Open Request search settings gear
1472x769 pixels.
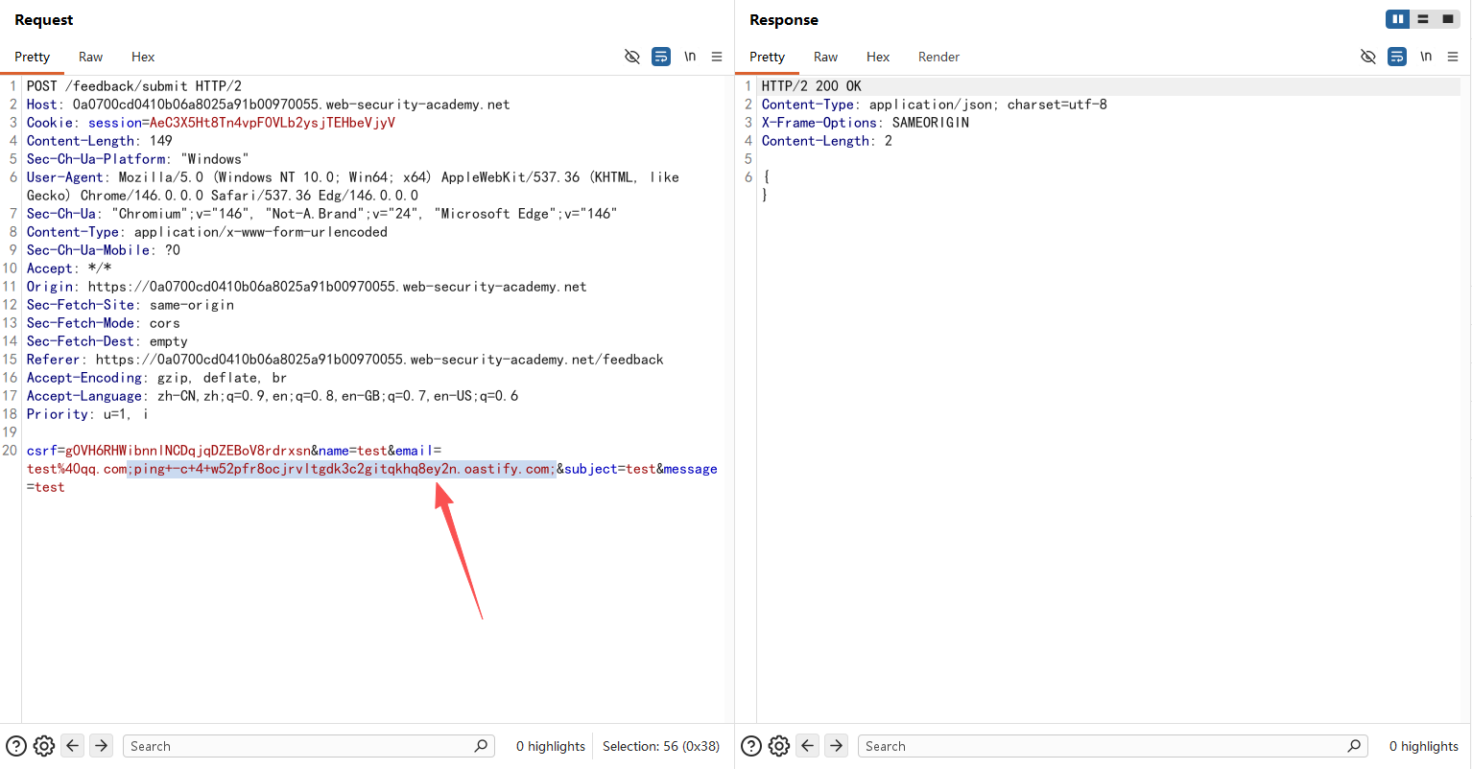(x=44, y=746)
